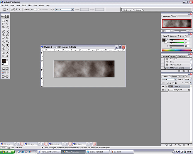
Task: Select the Rectangular Marquee tool
Action: pyautogui.click(x=3, y=21)
